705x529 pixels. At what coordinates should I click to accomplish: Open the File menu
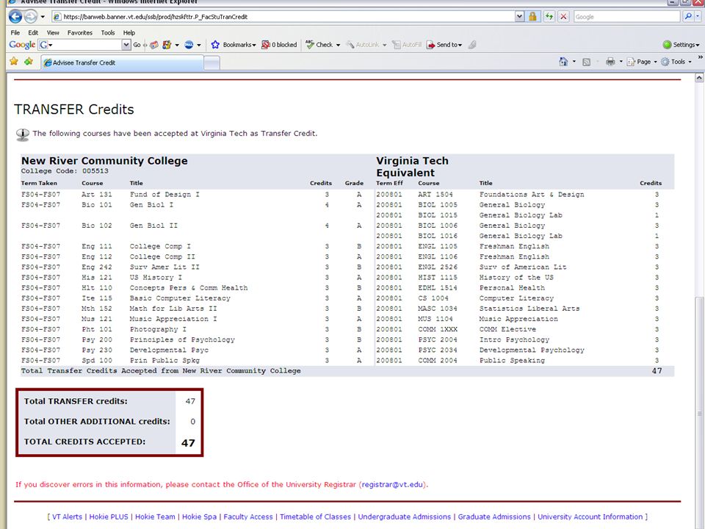(x=15, y=33)
